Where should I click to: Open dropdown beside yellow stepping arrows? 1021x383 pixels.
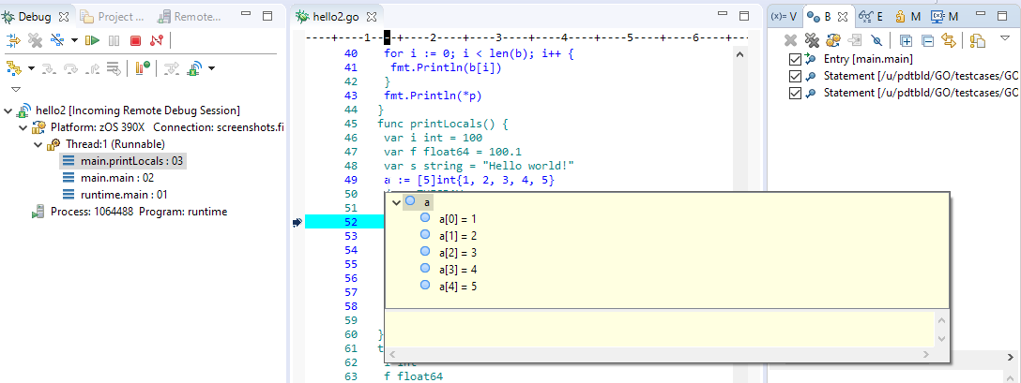31,67
